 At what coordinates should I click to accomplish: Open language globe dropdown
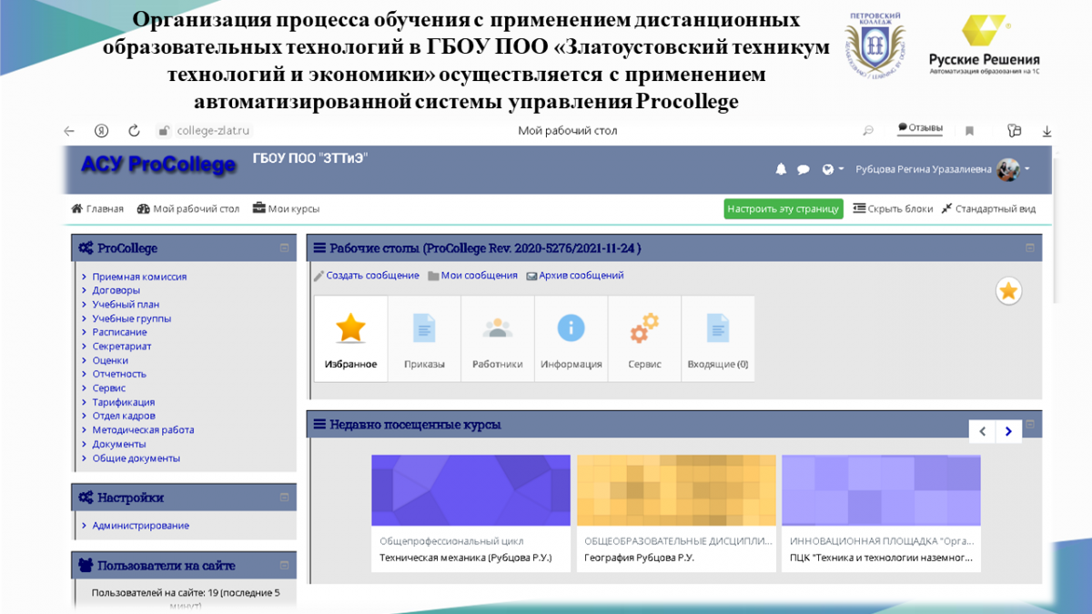[832, 169]
